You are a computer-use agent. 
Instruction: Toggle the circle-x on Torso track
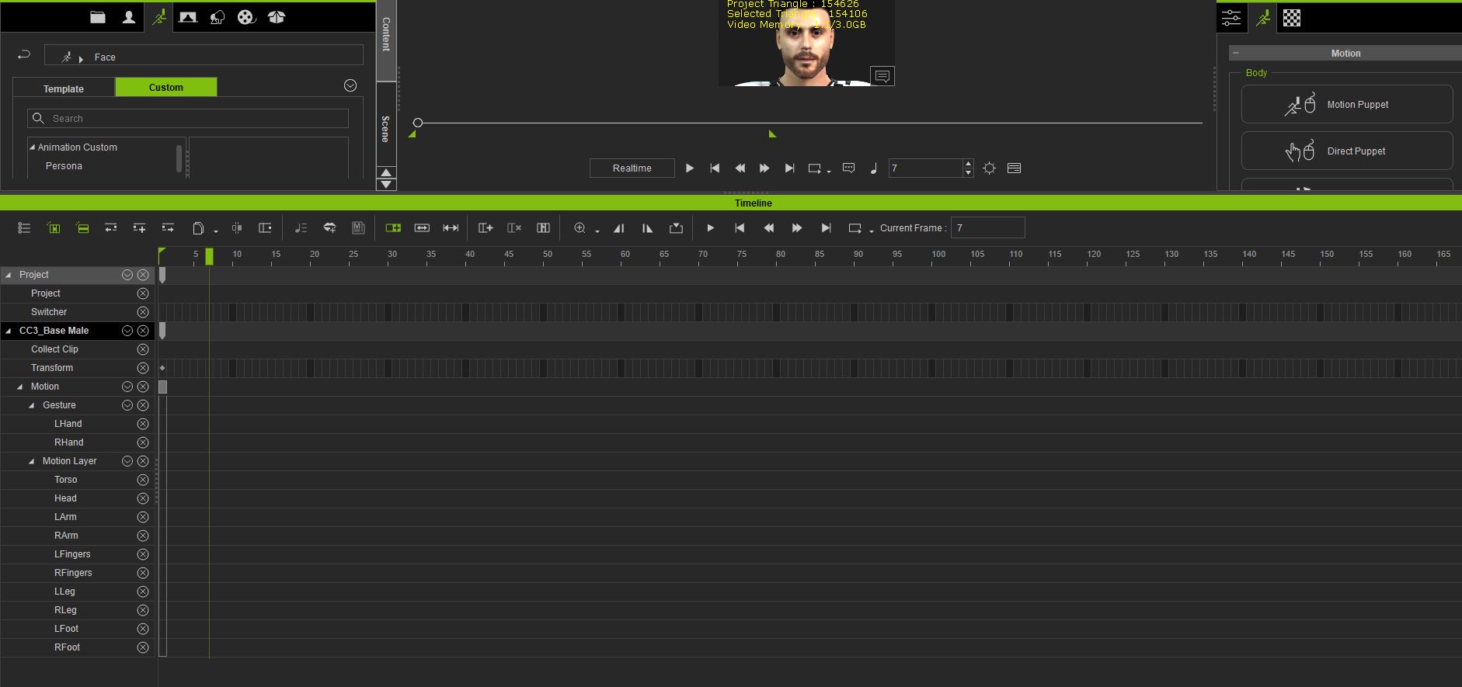point(143,480)
